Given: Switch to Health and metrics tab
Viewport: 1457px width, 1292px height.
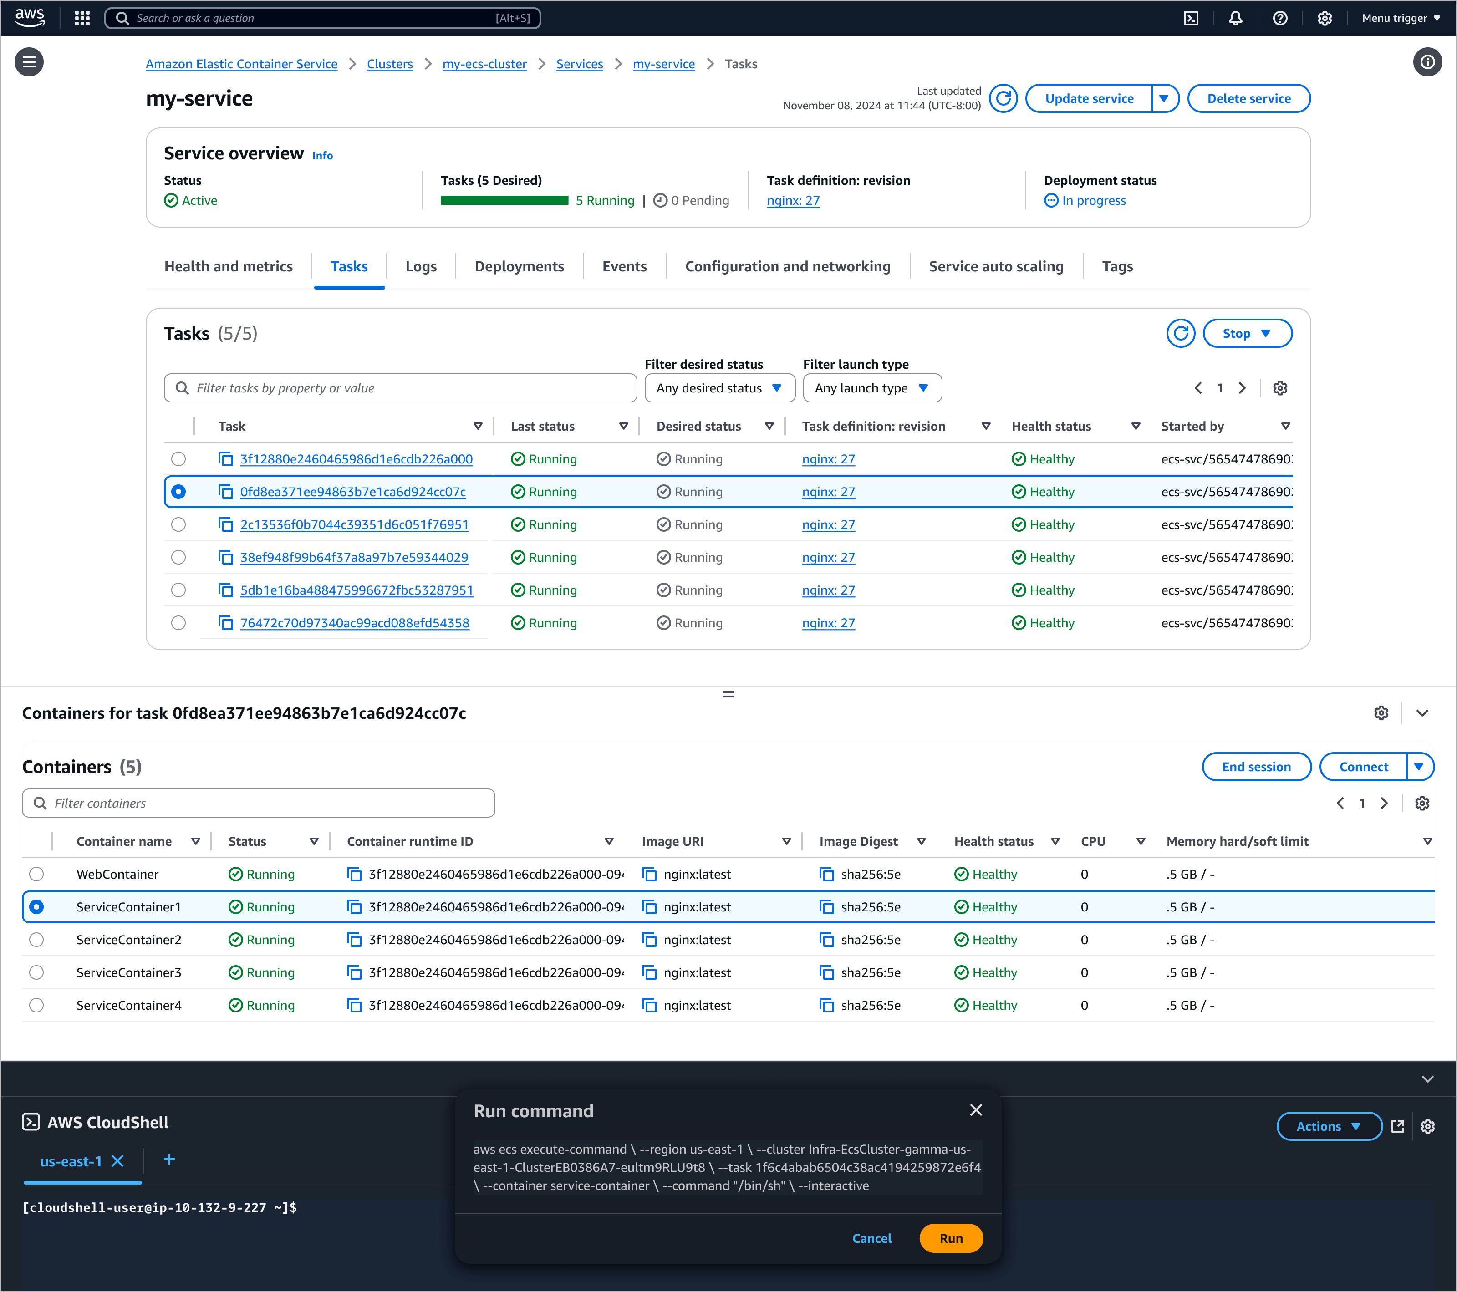Looking at the screenshot, I should (228, 266).
